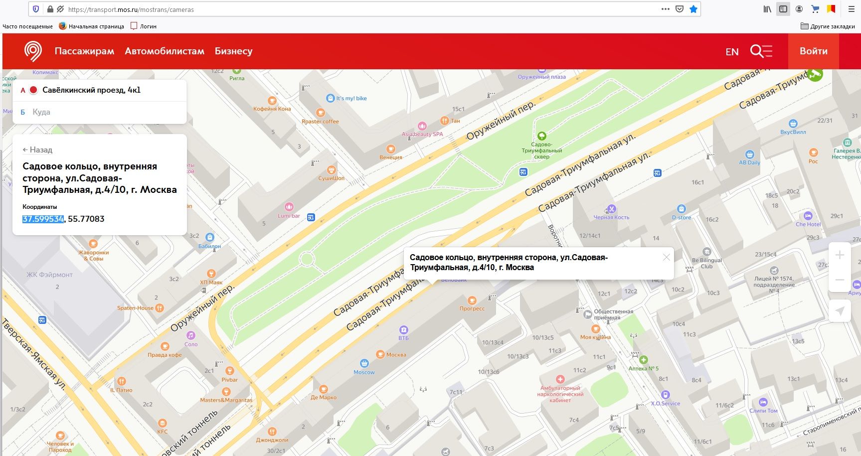Close the Садовое кольцо address popup

pos(666,257)
